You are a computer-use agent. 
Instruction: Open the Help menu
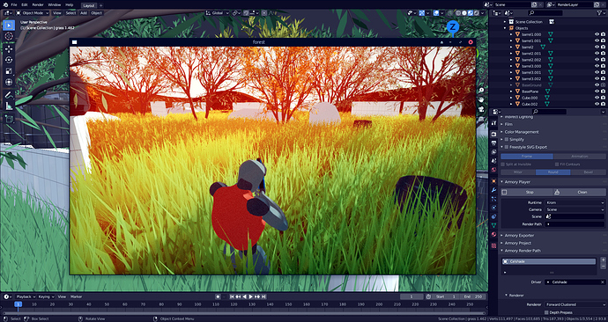(x=69, y=5)
